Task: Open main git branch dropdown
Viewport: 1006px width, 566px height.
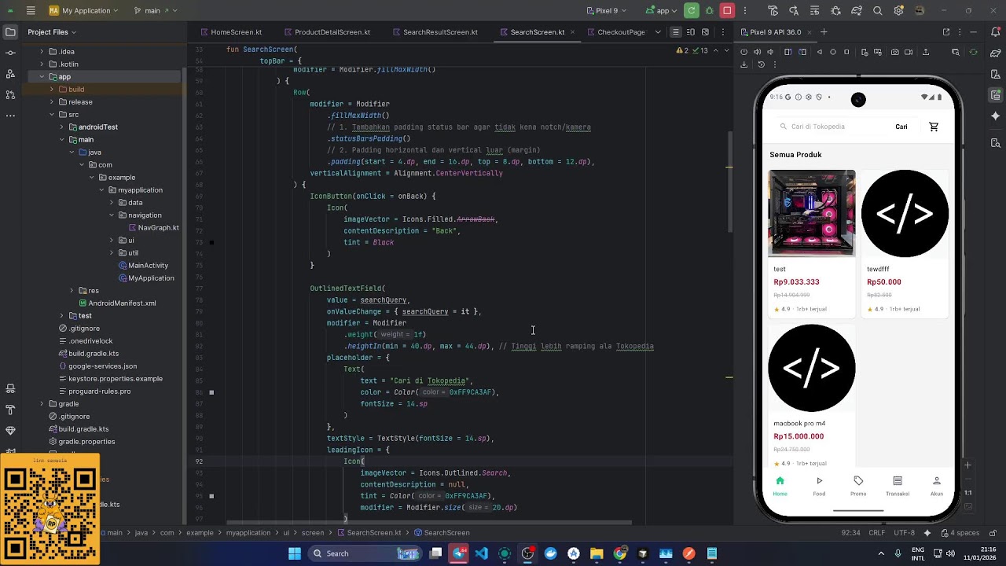Action: tap(155, 10)
